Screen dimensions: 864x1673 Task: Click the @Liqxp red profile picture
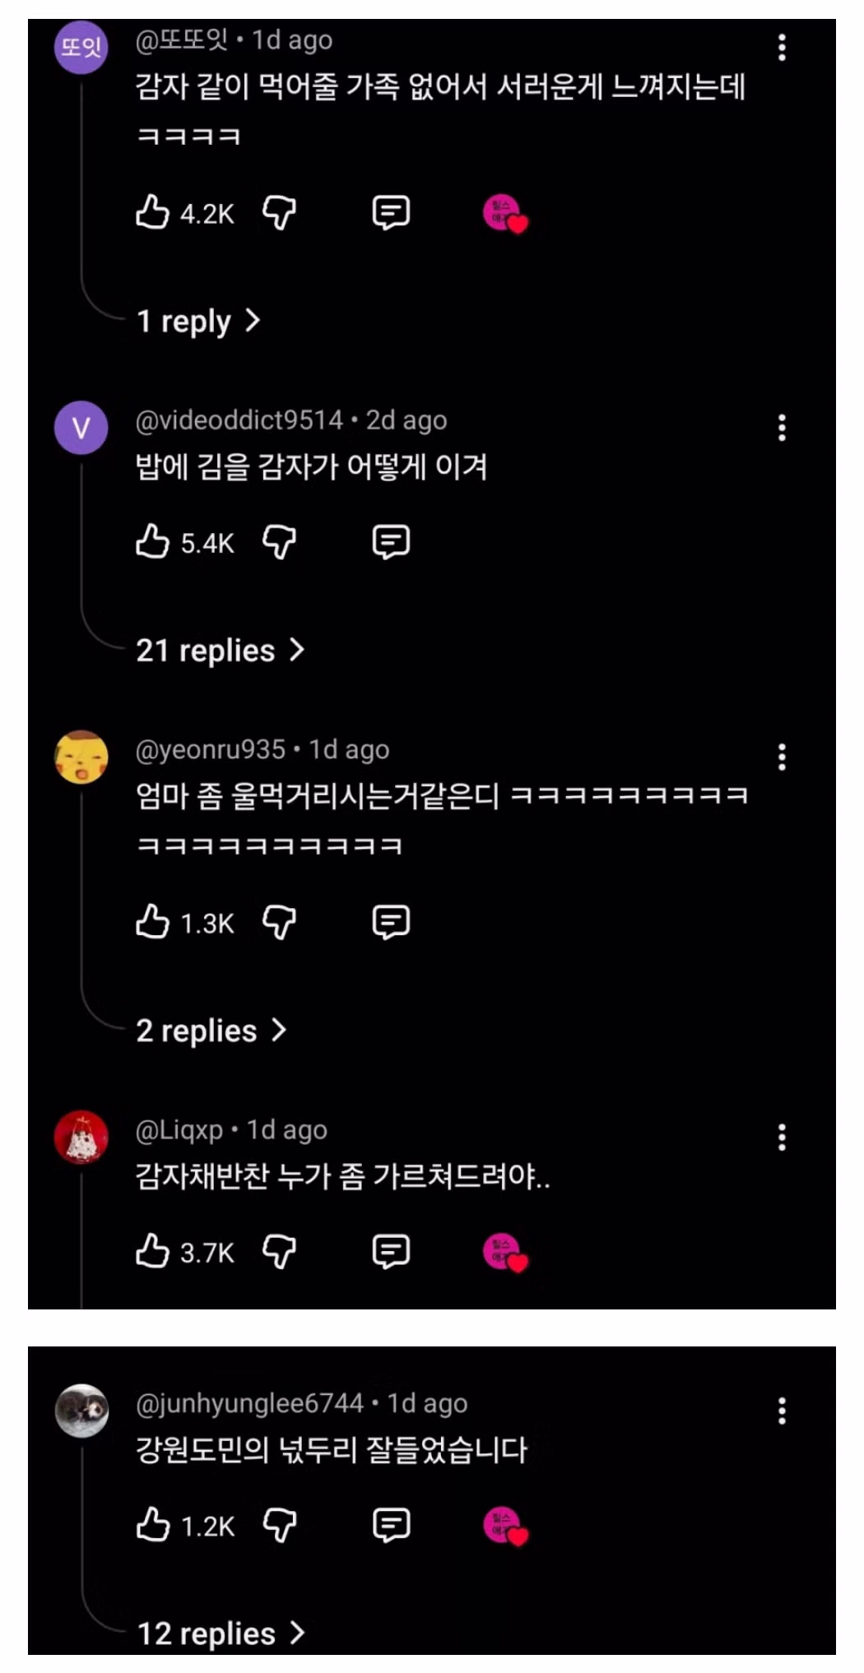[x=81, y=1138]
